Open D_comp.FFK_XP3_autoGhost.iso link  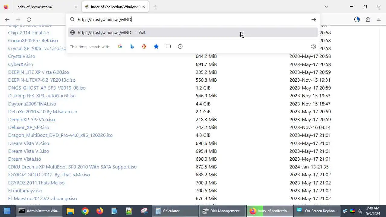point(42,96)
